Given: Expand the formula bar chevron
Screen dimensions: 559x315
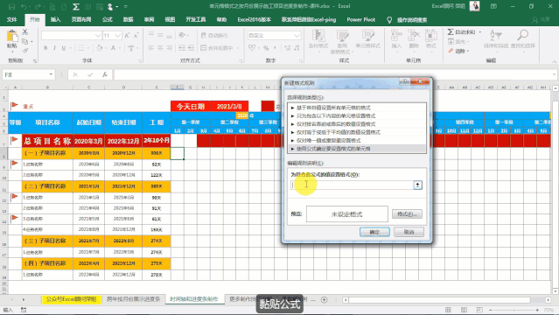Looking at the screenshot, I should click(554, 74).
